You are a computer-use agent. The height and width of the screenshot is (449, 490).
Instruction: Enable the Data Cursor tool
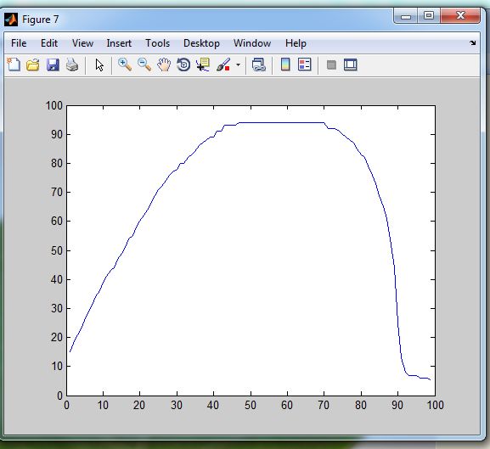click(203, 65)
